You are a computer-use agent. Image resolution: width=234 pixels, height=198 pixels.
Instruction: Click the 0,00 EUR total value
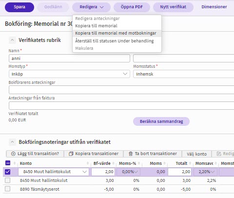click(17, 120)
